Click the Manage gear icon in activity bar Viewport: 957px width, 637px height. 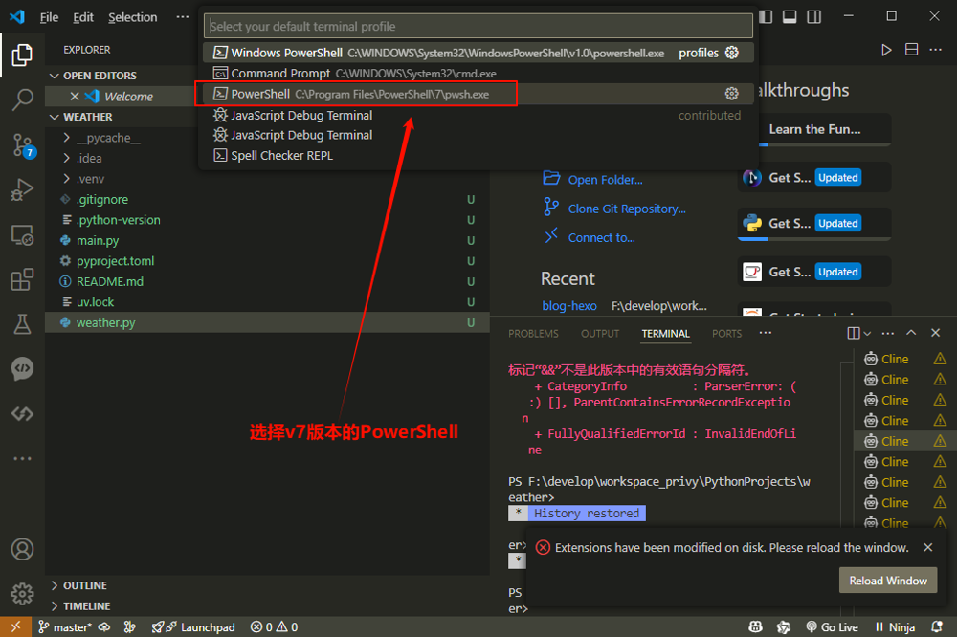[22, 593]
